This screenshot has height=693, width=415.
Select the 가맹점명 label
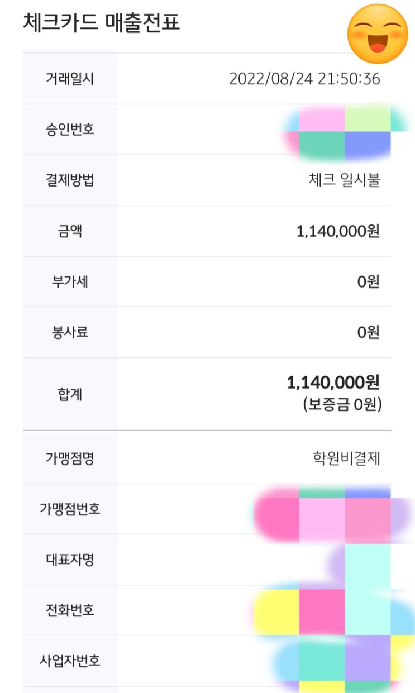point(70,458)
